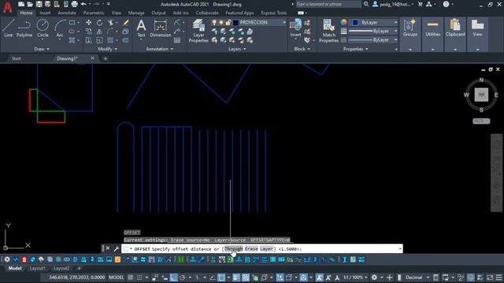Select the Polyline tool

click(24, 28)
